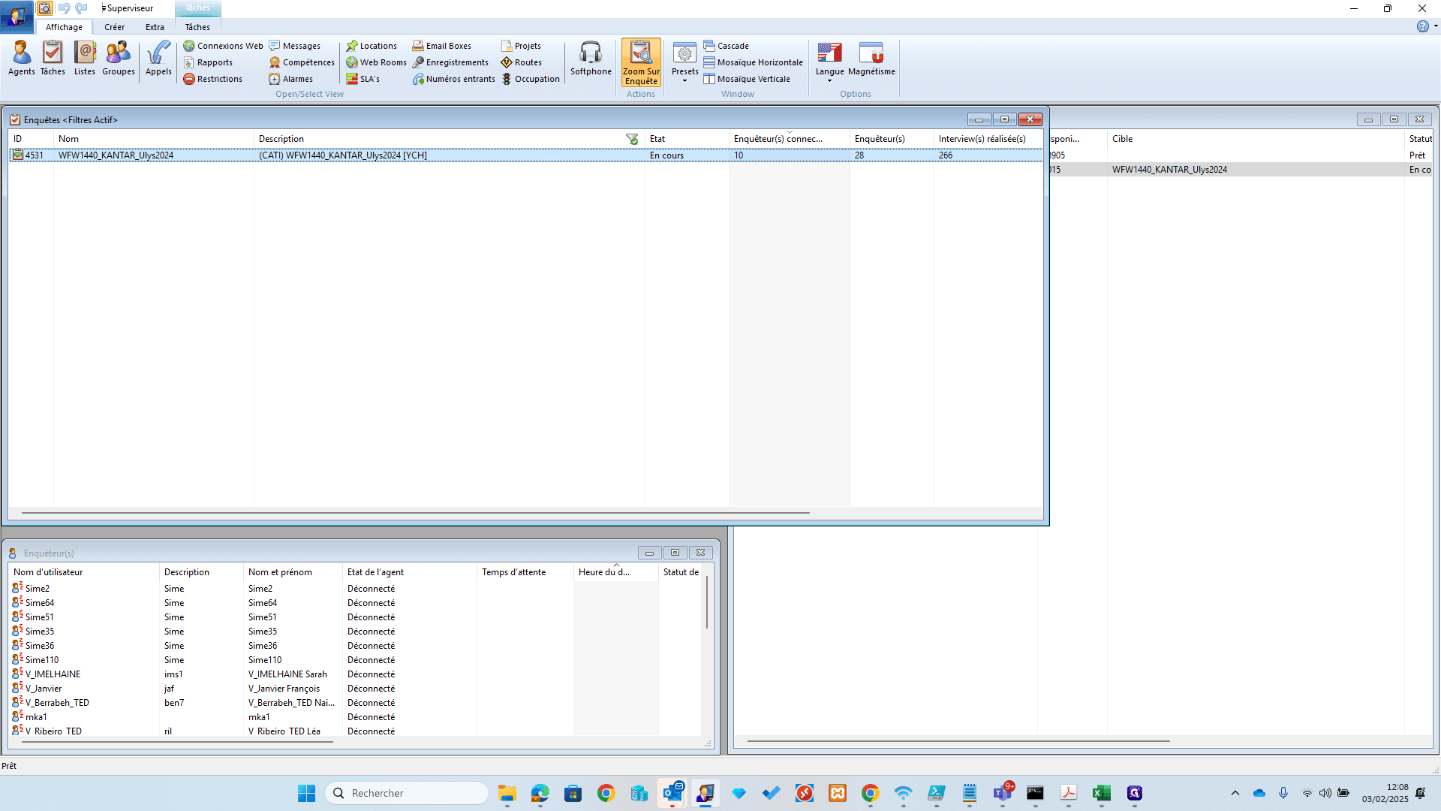The height and width of the screenshot is (811, 1441).
Task: Open the Listes view icon
Action: point(85,59)
